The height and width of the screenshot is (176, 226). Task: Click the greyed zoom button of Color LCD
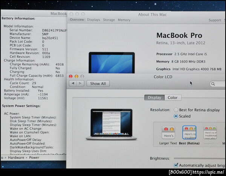82,77
